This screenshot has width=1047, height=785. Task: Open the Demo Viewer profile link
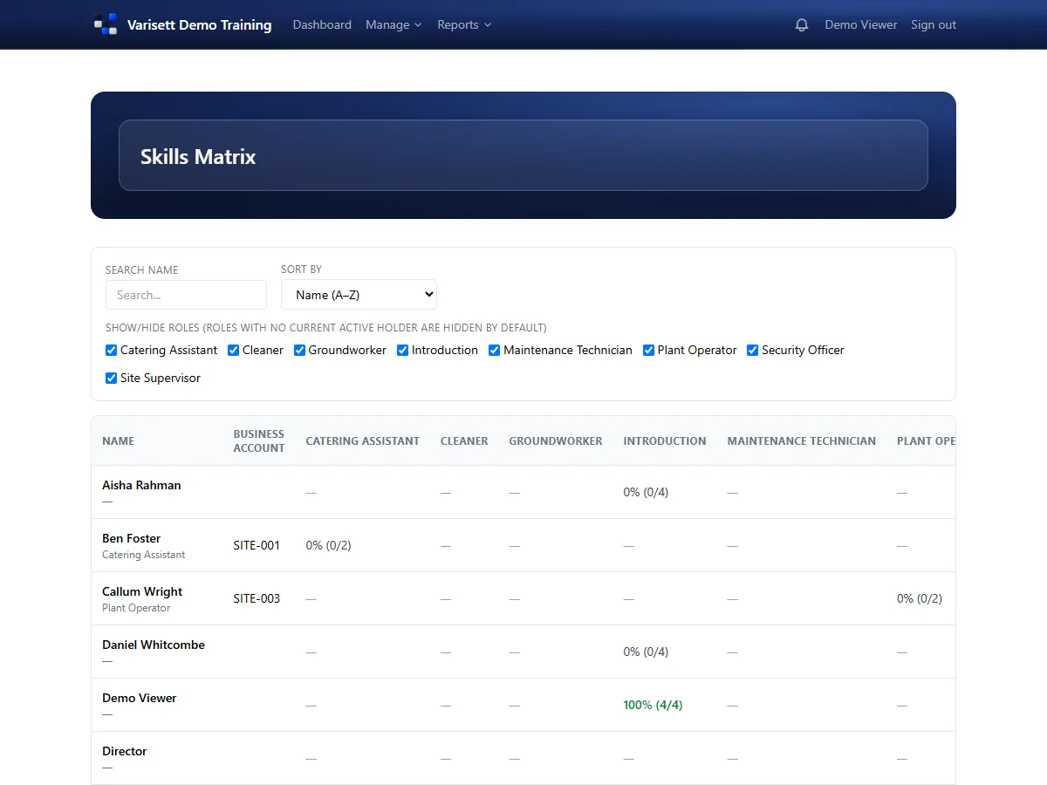[861, 25]
